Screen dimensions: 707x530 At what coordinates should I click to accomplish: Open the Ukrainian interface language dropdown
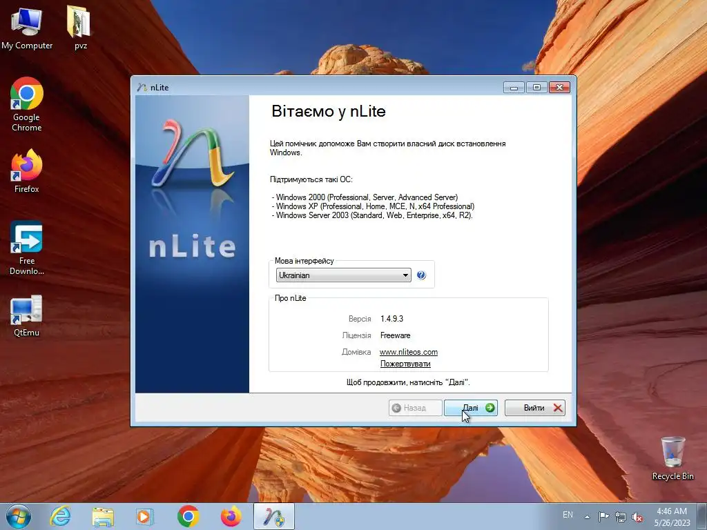[x=344, y=275]
